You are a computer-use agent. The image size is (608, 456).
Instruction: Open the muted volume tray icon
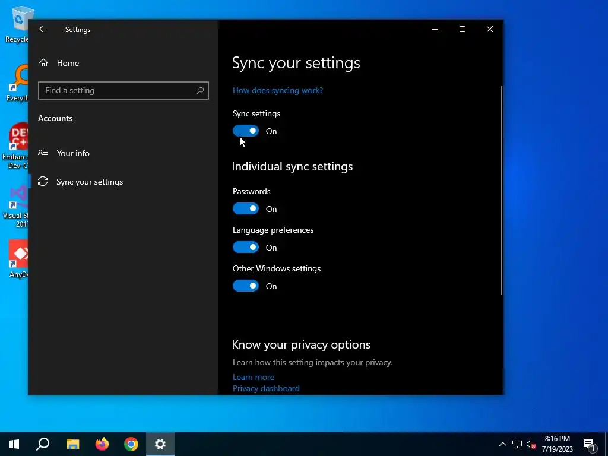531,444
